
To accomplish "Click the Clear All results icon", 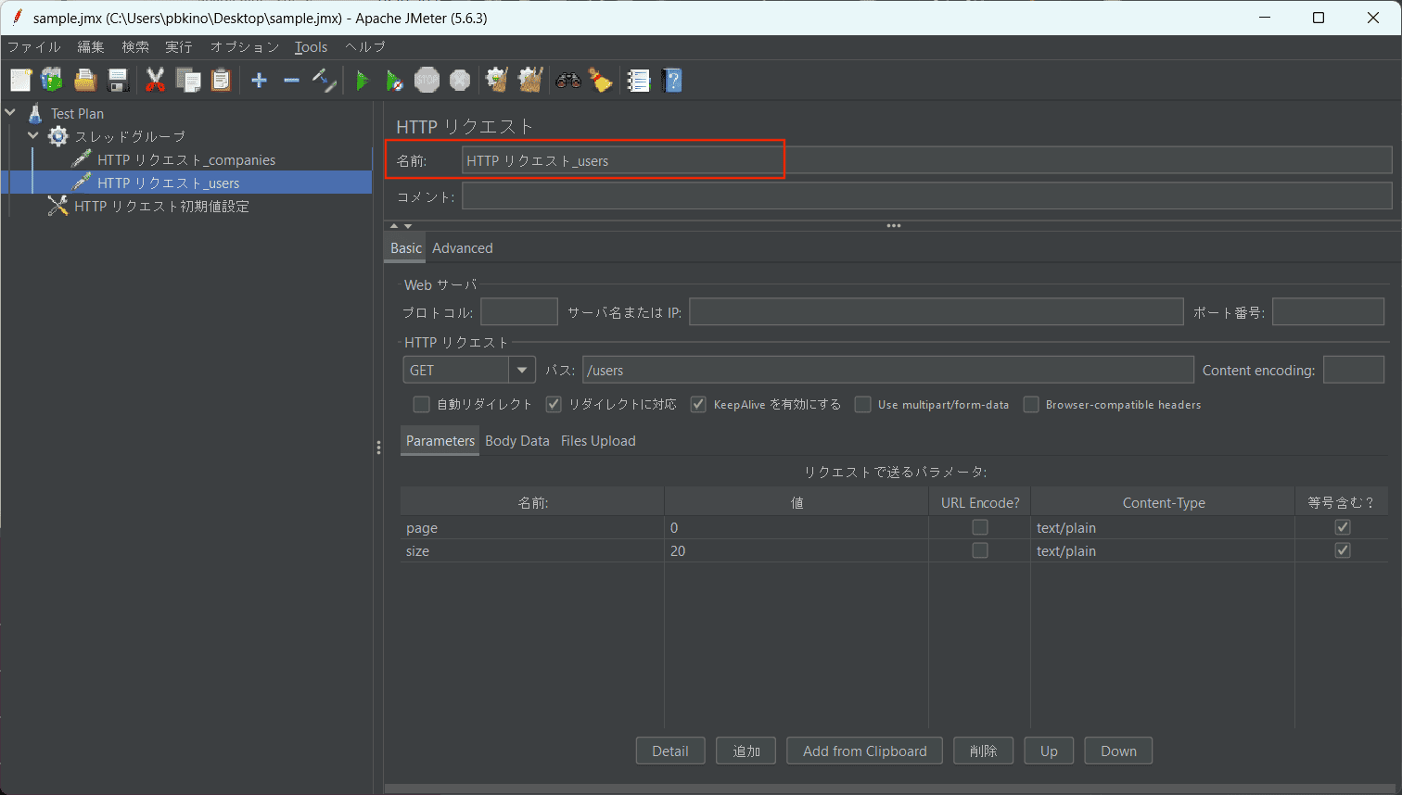I will [530, 81].
